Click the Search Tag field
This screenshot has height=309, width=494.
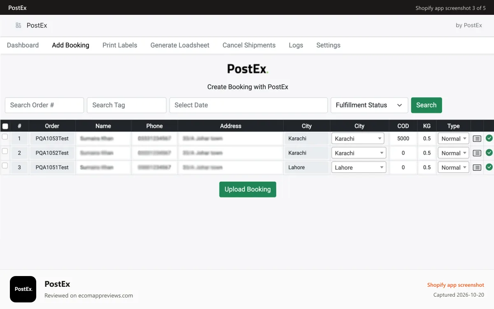coord(127,105)
